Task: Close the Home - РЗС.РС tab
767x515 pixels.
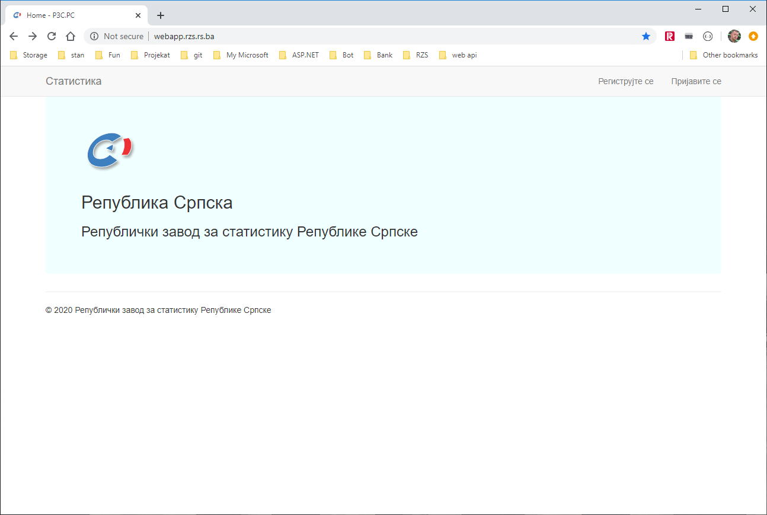Action: click(138, 15)
